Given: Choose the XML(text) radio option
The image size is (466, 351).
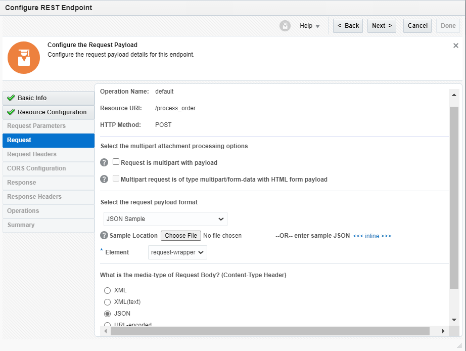Looking at the screenshot, I should pyautogui.click(x=107, y=302).
